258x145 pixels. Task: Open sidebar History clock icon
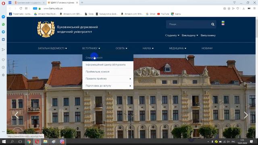coord(3,67)
